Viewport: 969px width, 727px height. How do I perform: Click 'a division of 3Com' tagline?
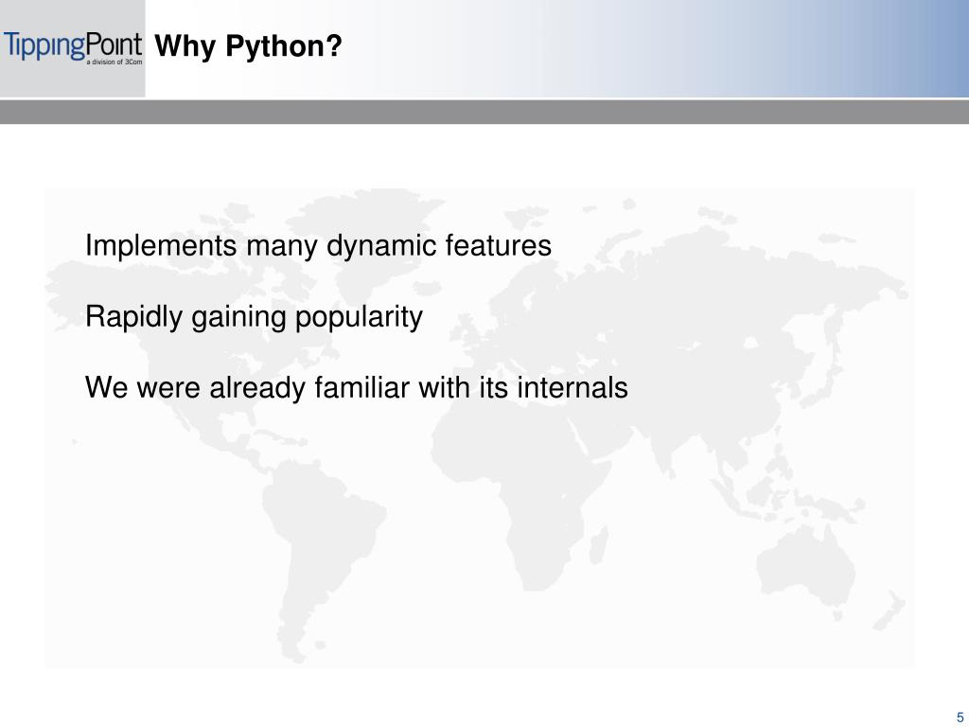115,62
